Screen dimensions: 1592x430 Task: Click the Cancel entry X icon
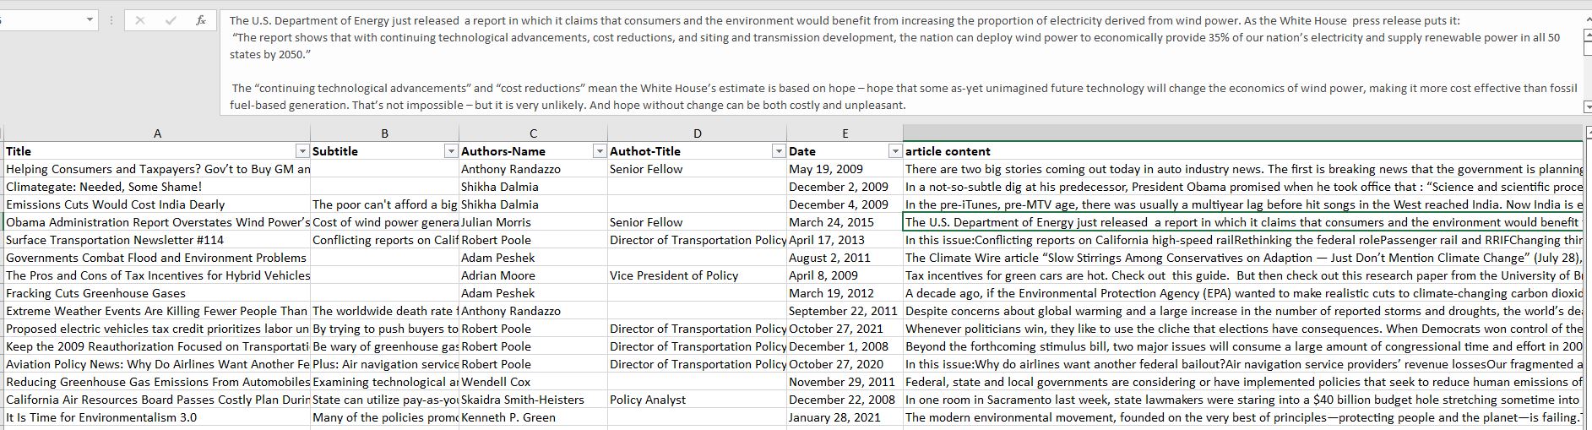[x=140, y=20]
